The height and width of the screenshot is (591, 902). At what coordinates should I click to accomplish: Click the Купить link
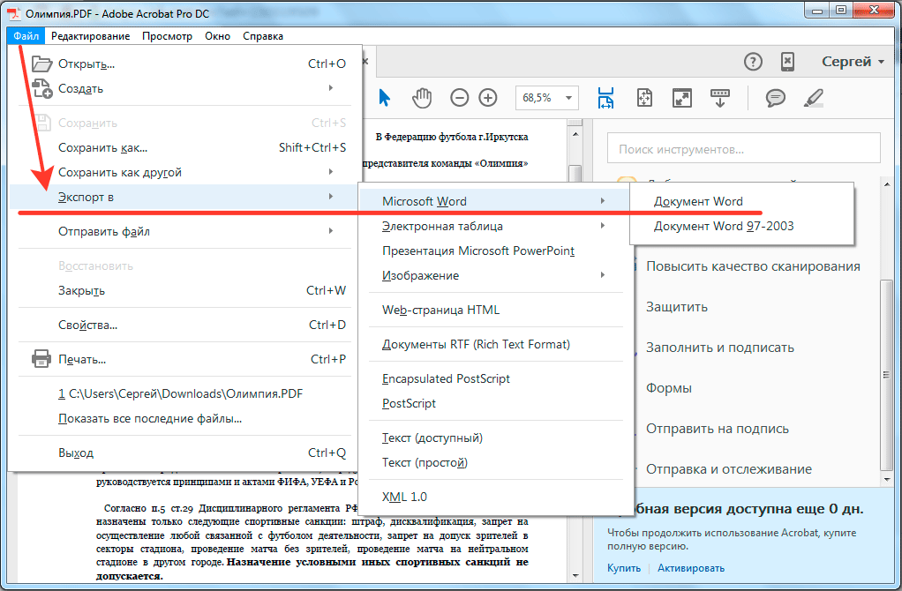(x=624, y=568)
